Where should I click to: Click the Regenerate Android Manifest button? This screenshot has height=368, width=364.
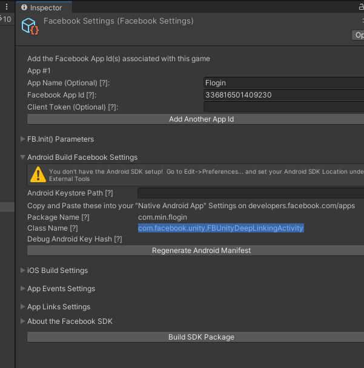point(196,251)
